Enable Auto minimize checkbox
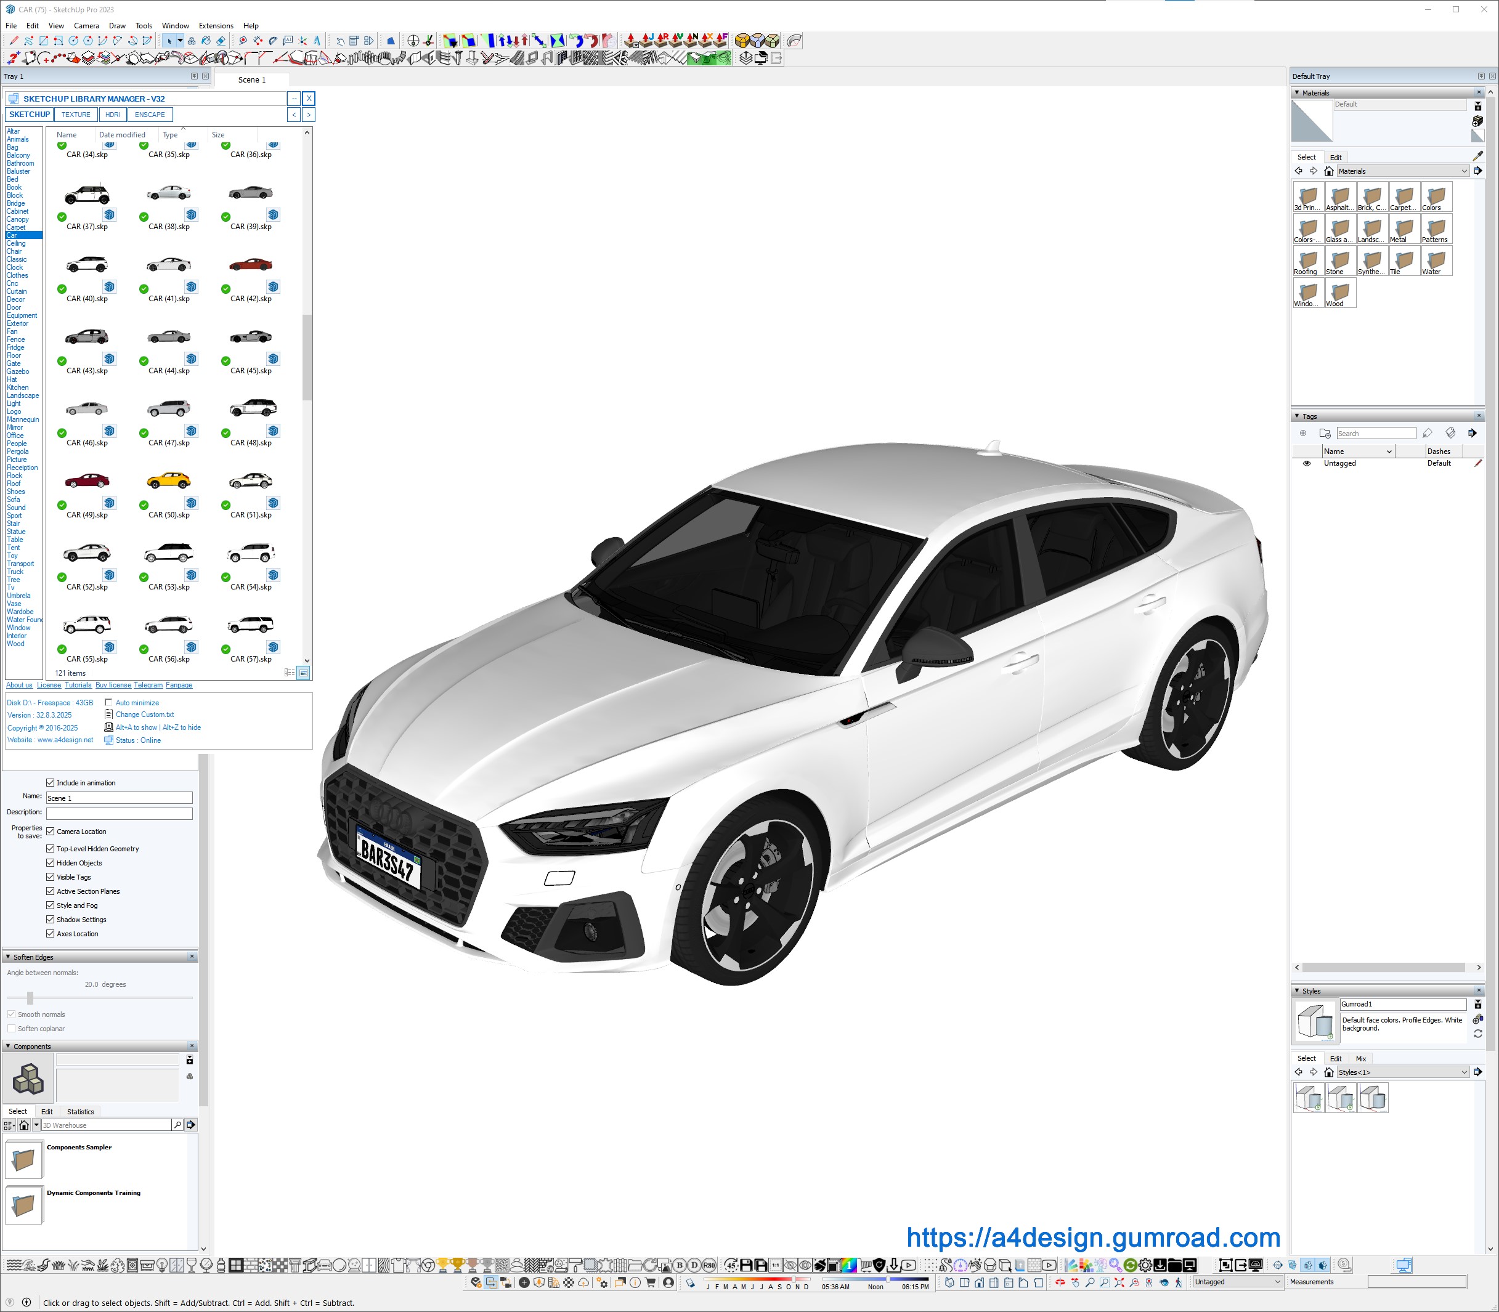The width and height of the screenshot is (1499, 1312). point(108,703)
